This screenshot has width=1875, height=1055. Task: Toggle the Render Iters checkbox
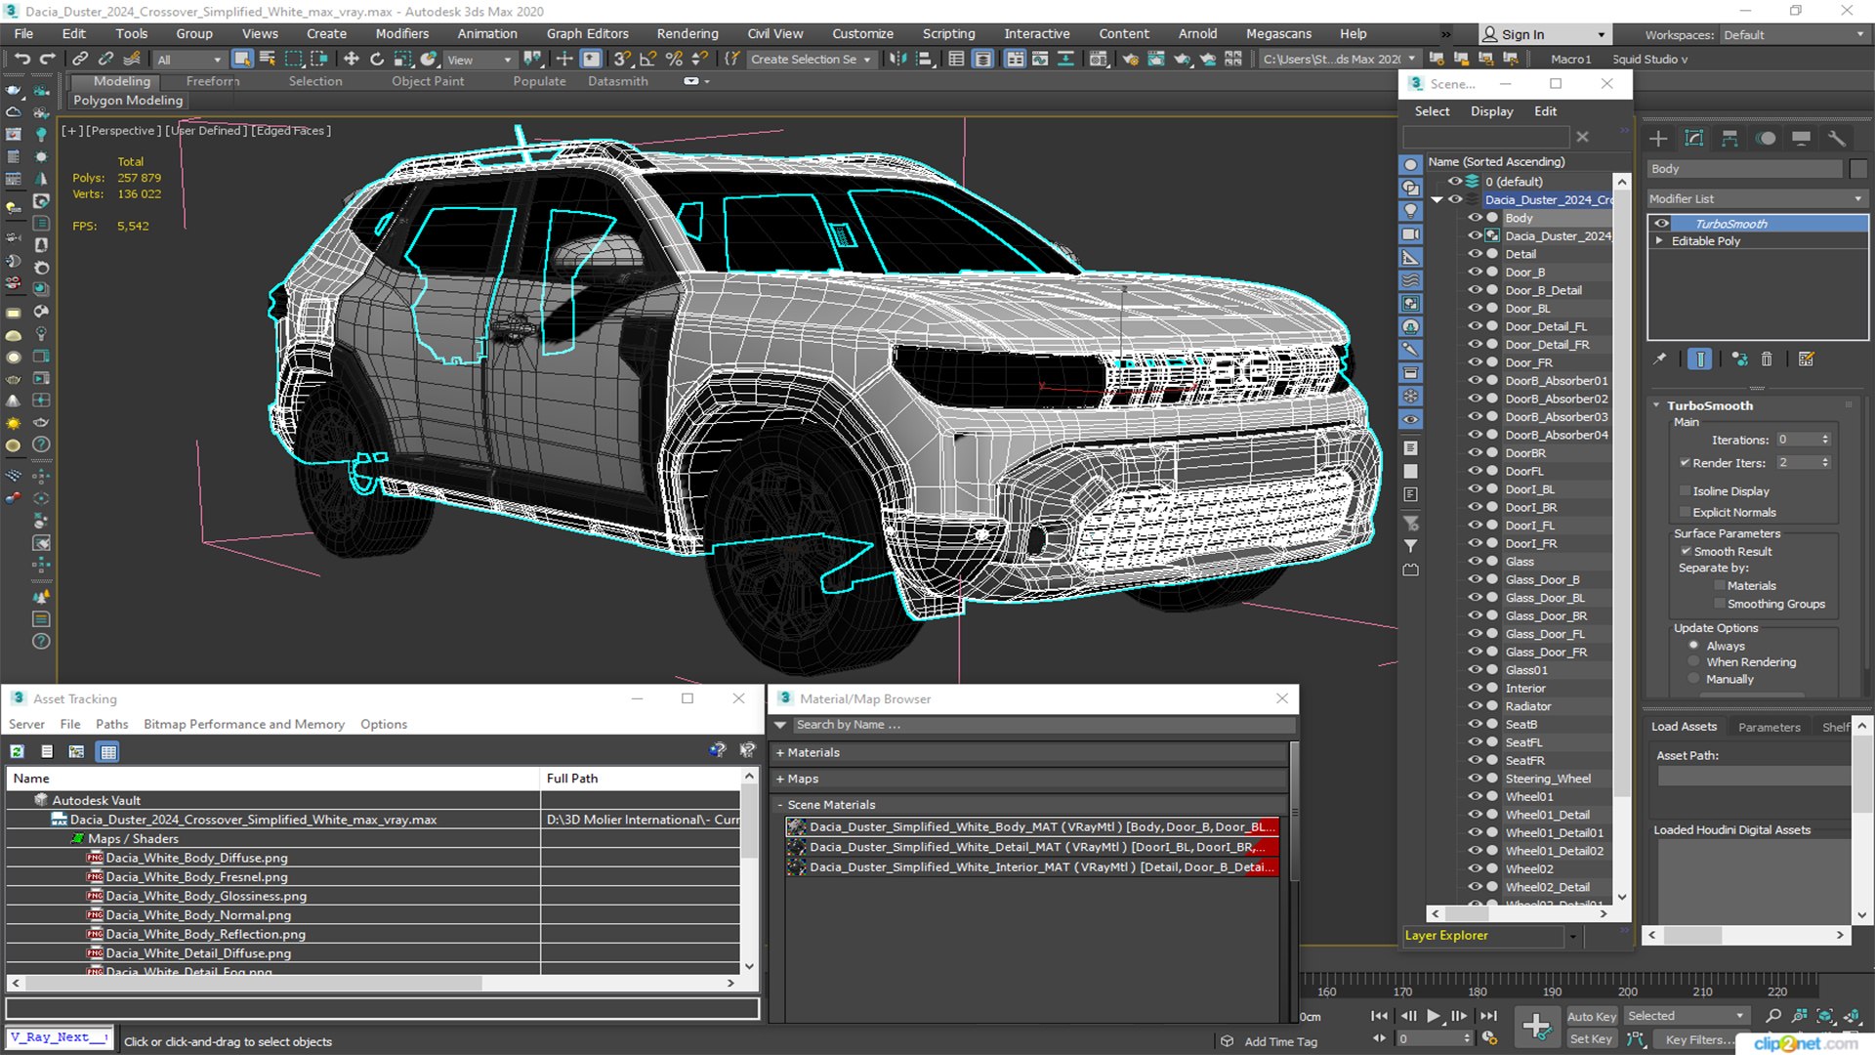(x=1685, y=463)
